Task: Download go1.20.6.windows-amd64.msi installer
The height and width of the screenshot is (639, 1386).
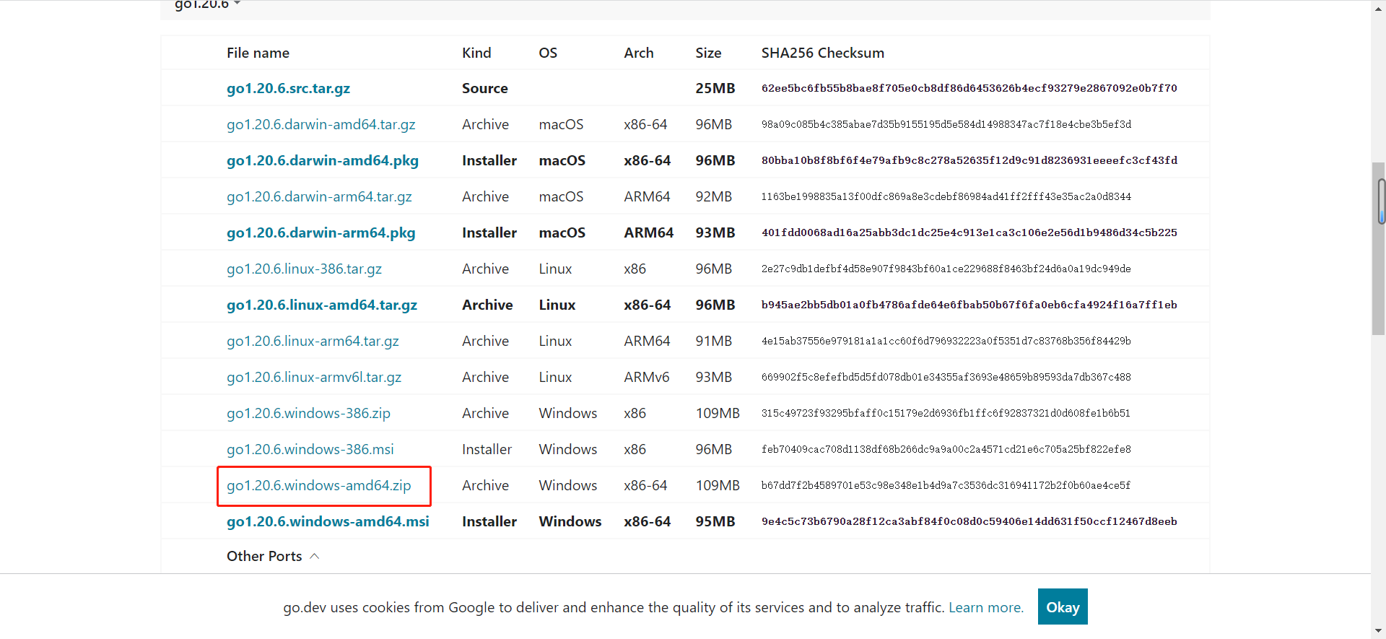Action: (328, 521)
